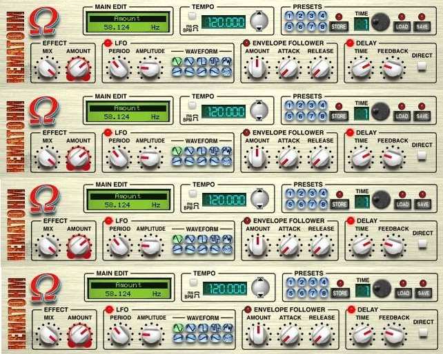Image resolution: width=443 pixels, height=354 pixels.
Task: Click LOAD button in third instance
Action: tap(402, 205)
